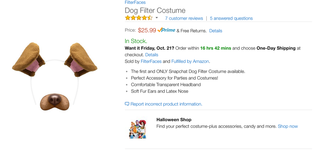Image resolution: width=320 pixels, height=150 pixels.
Task: Open shipping Details link after checkout text
Action: pyautogui.click(x=152, y=55)
